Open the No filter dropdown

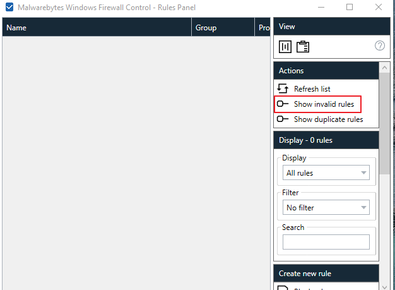[326, 207]
